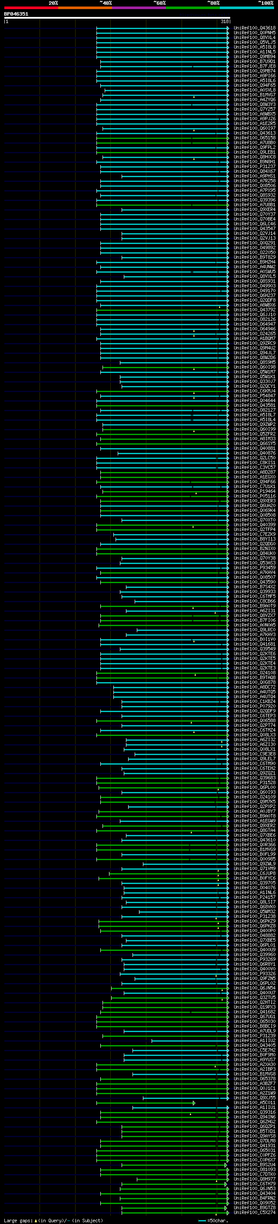Screen dimensions: 278x1224
Task: Select the UniRef100_C6TMF5 entry
Action: [254, 597]
